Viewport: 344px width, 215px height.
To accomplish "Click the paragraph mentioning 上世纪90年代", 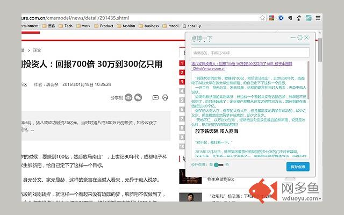I will pyautogui.click(x=94, y=161).
